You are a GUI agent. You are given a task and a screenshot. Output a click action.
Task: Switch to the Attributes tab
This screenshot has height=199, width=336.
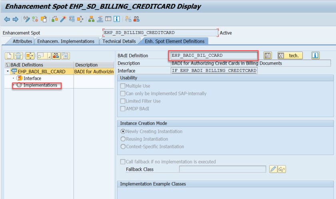pyautogui.click(x=22, y=41)
